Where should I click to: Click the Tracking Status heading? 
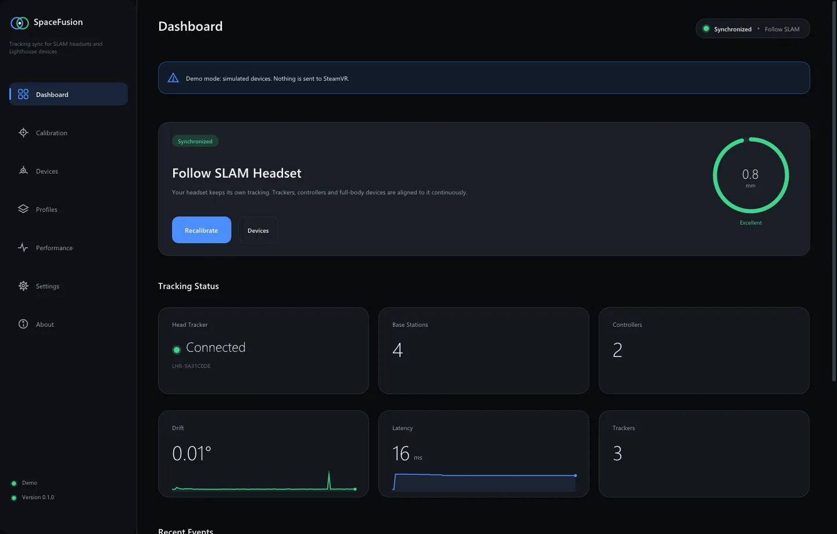click(x=188, y=286)
